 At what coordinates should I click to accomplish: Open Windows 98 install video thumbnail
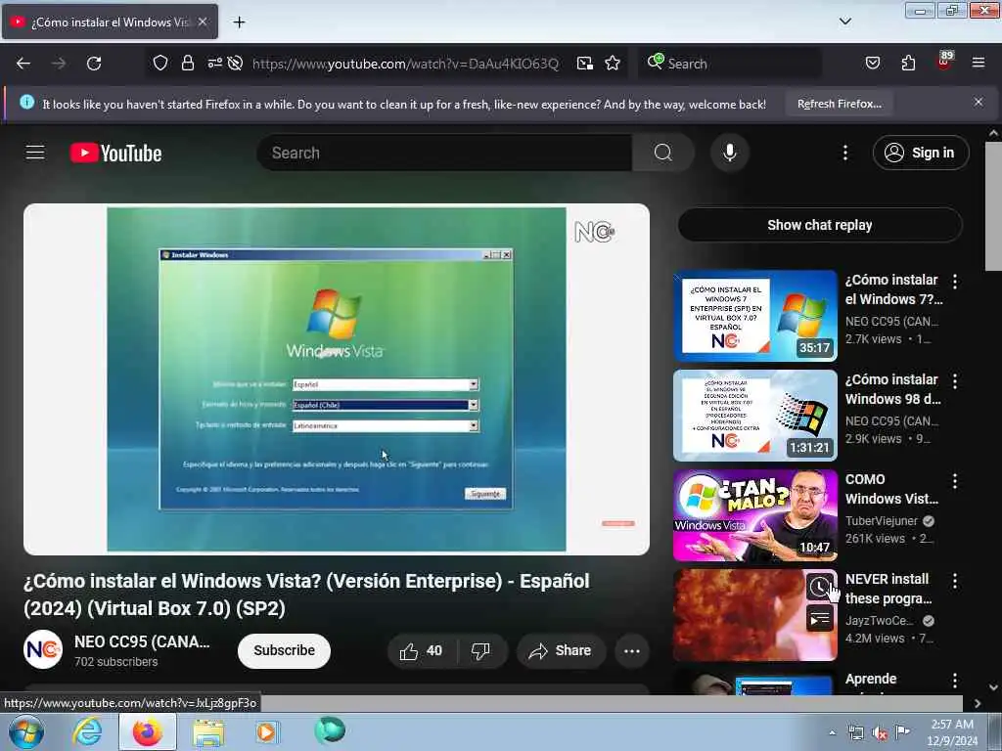(754, 416)
